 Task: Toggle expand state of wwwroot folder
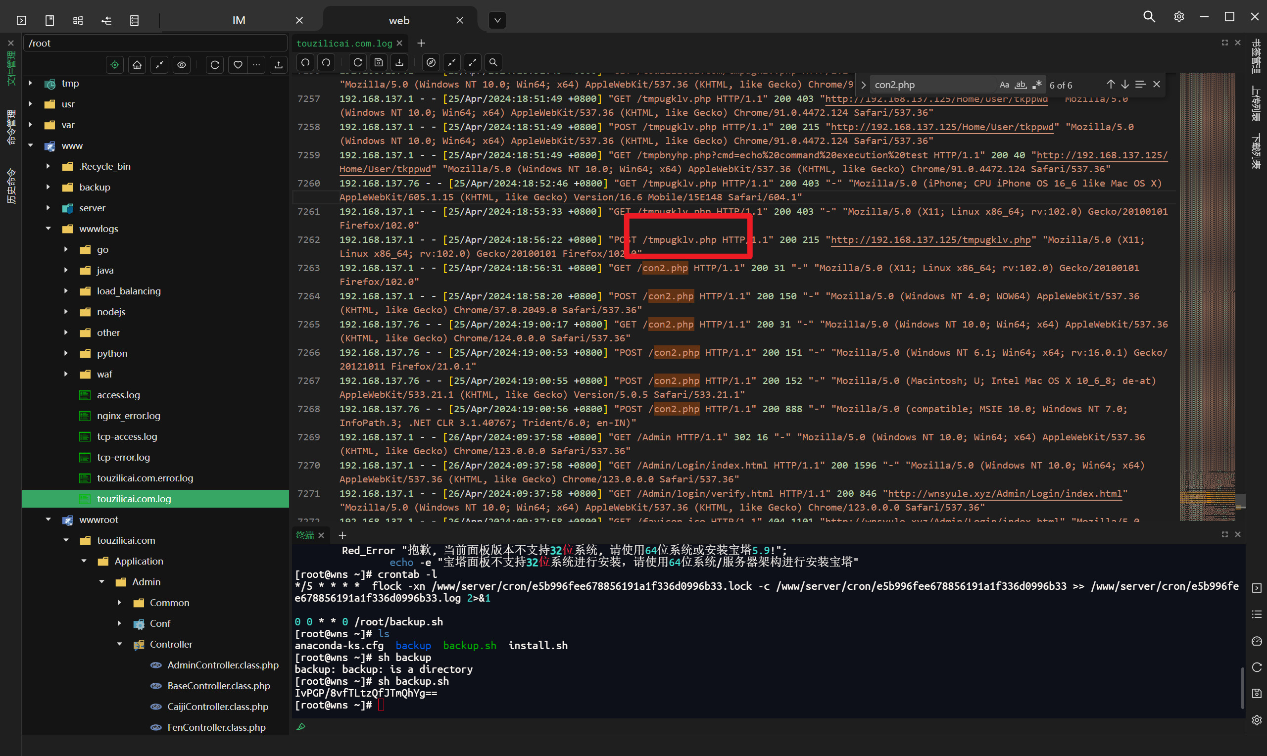tap(49, 519)
